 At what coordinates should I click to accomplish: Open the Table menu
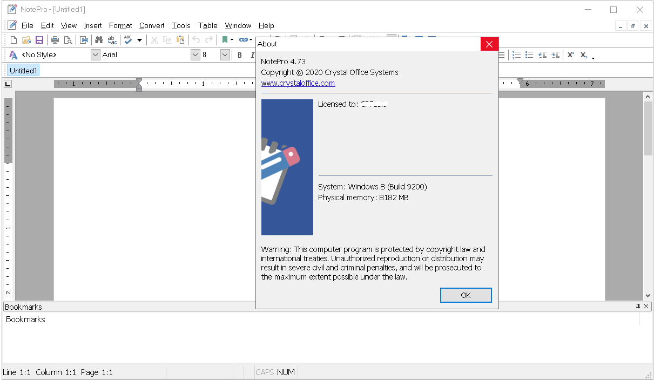[208, 25]
